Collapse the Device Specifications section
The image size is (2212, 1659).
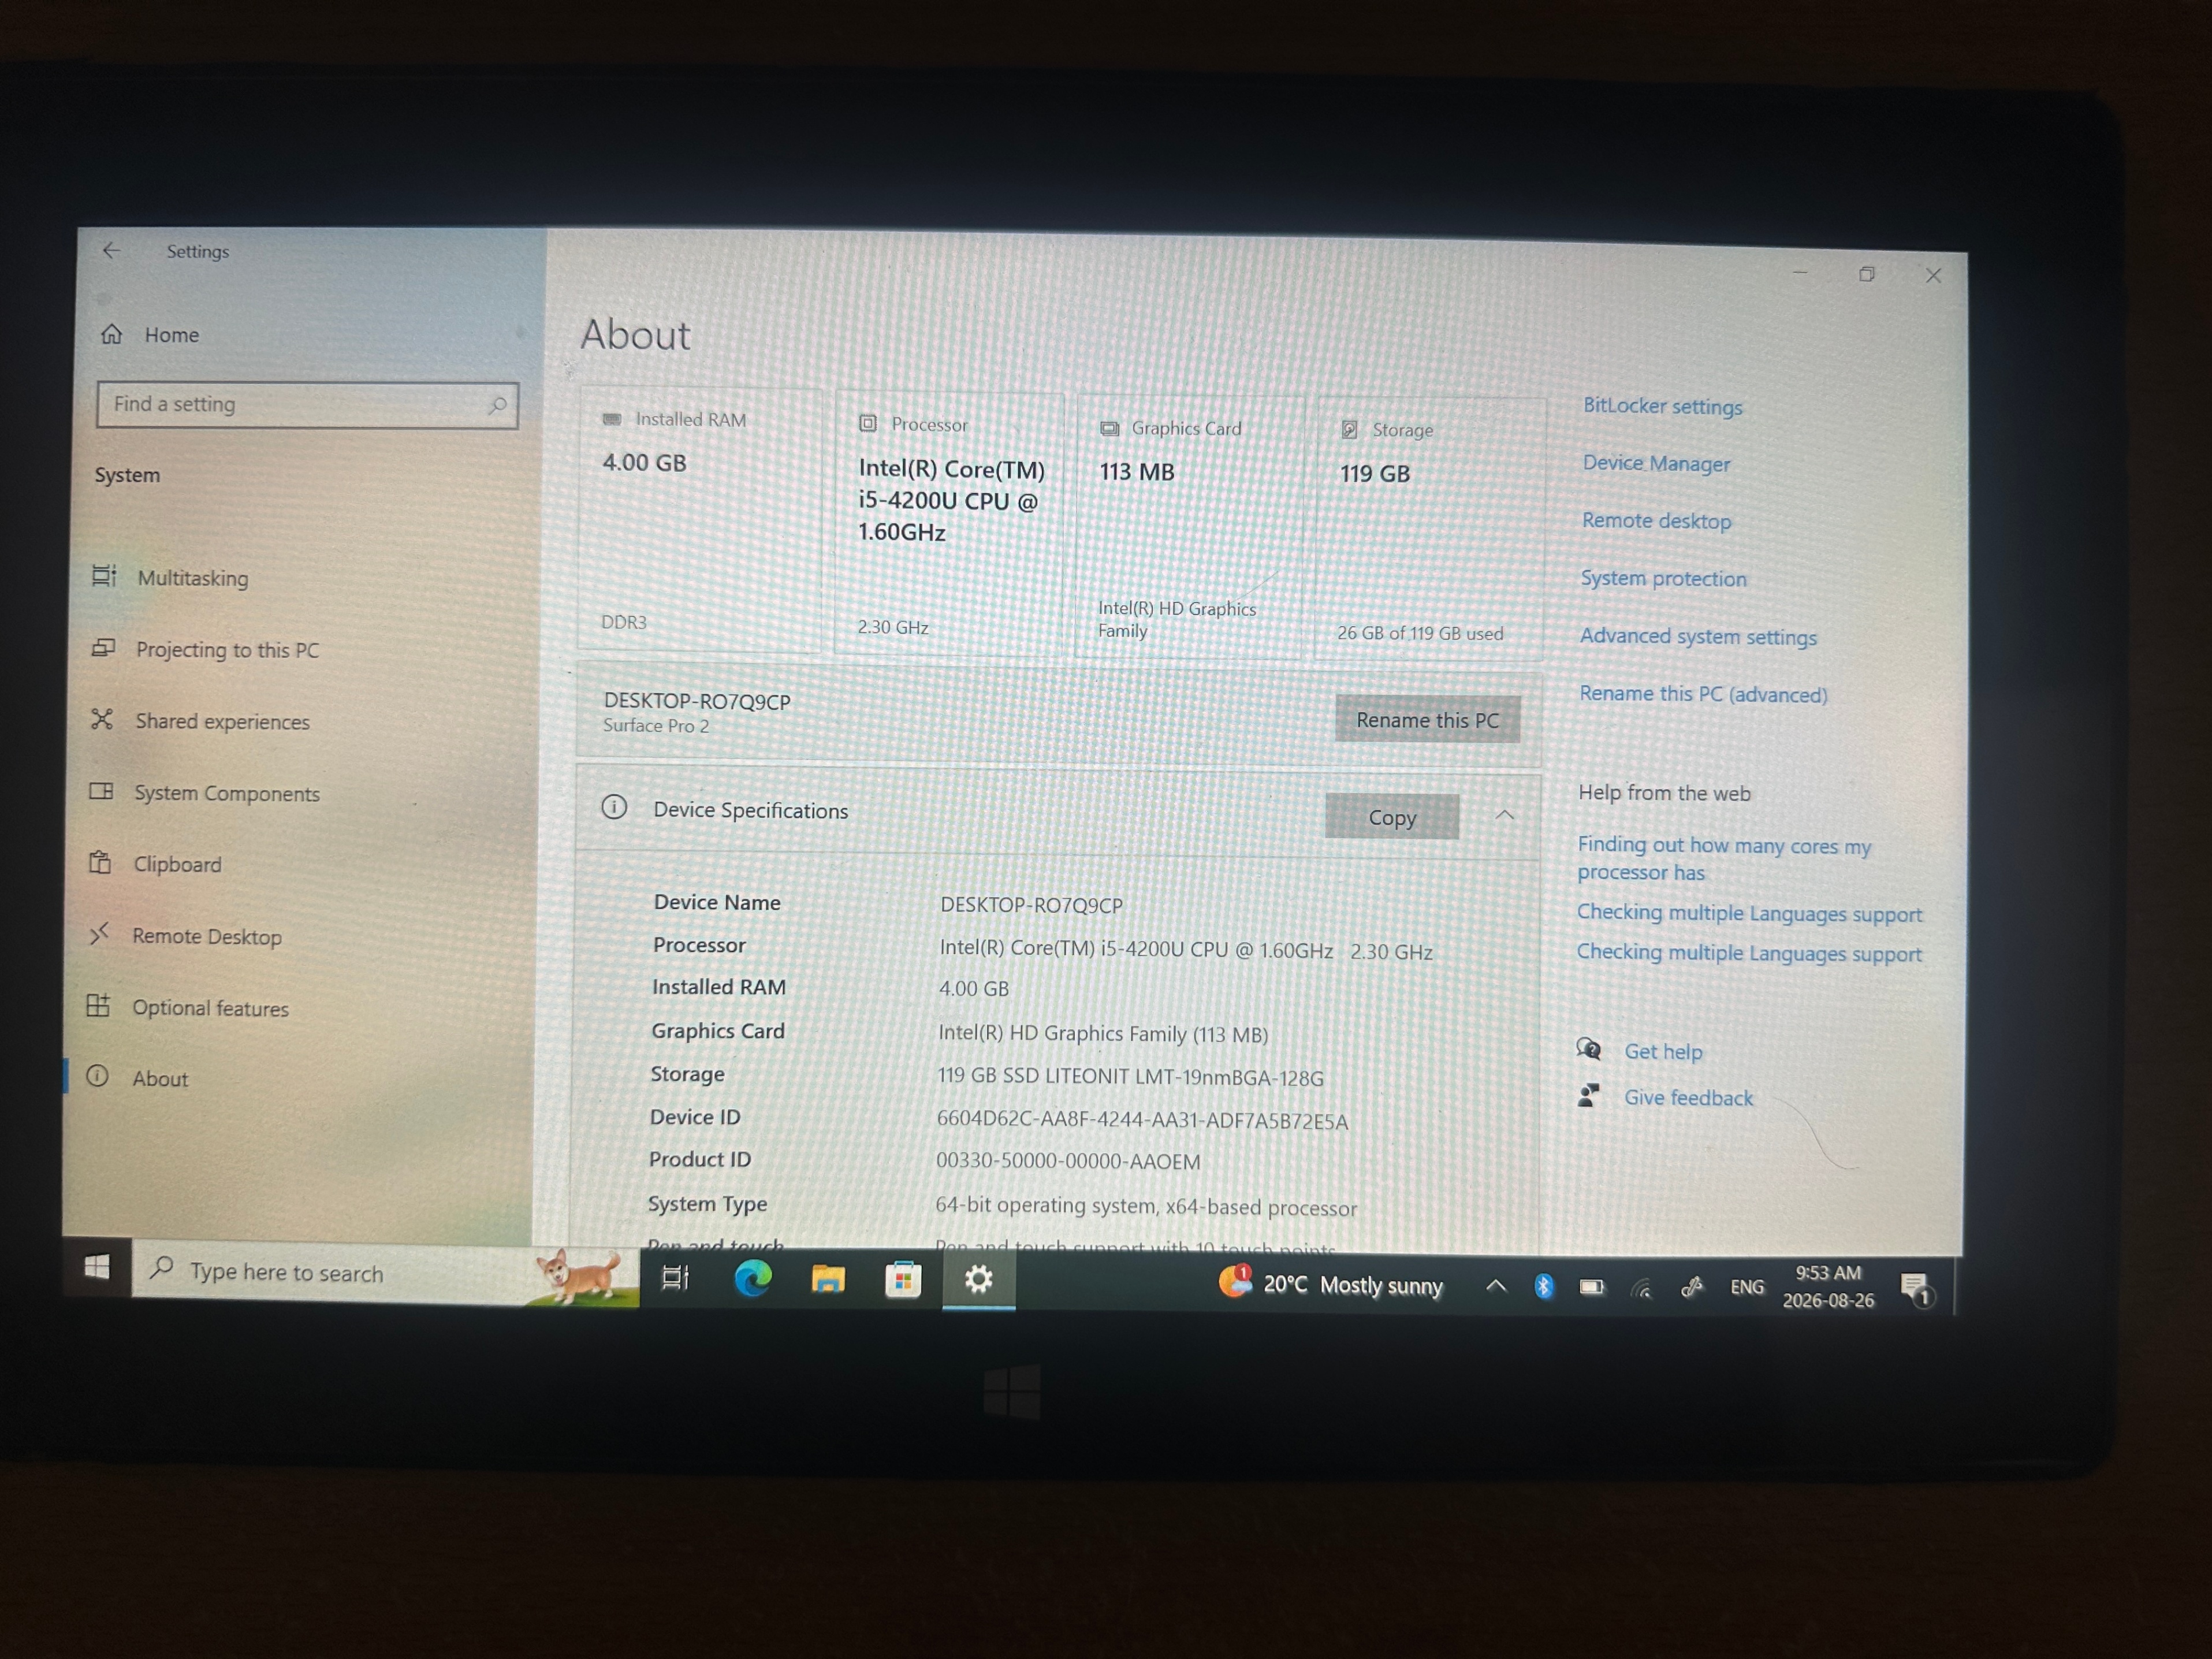coord(1504,815)
